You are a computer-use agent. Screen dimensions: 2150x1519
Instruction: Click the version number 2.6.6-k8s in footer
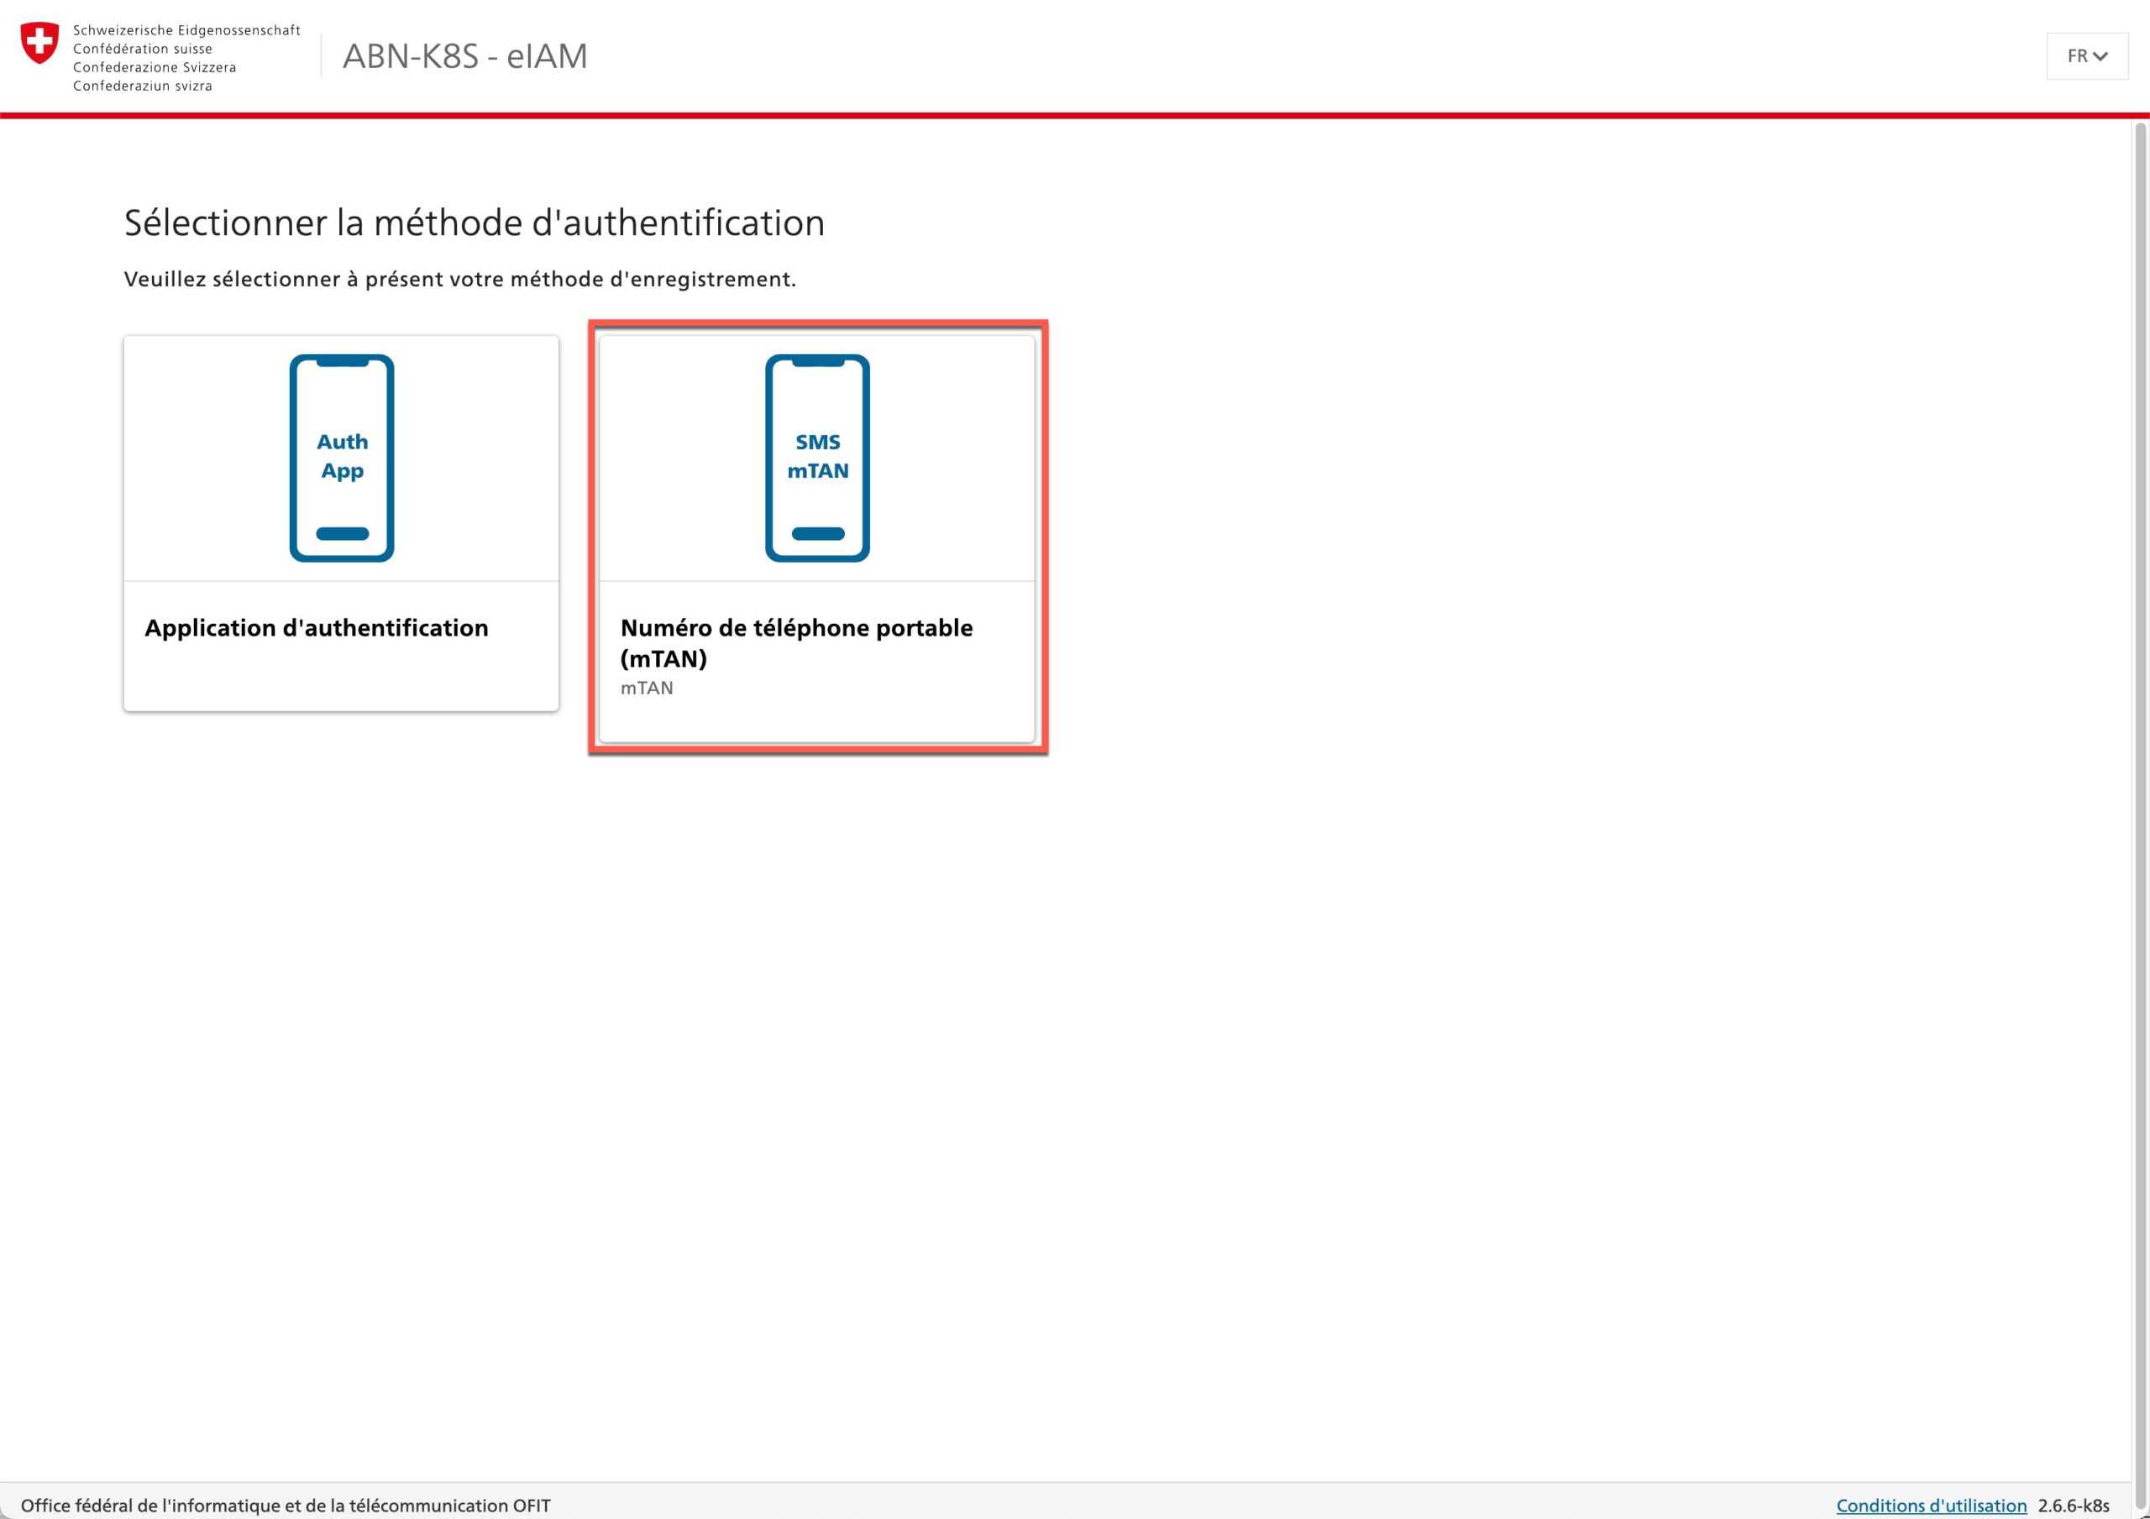click(2074, 1505)
